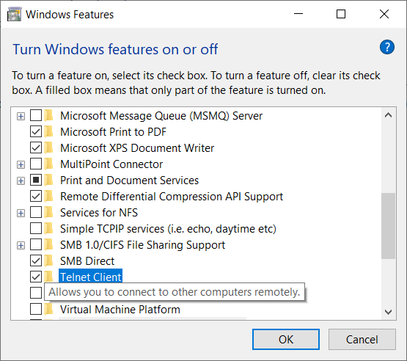Select the Virtual Machine Platform entry

[x=120, y=310]
